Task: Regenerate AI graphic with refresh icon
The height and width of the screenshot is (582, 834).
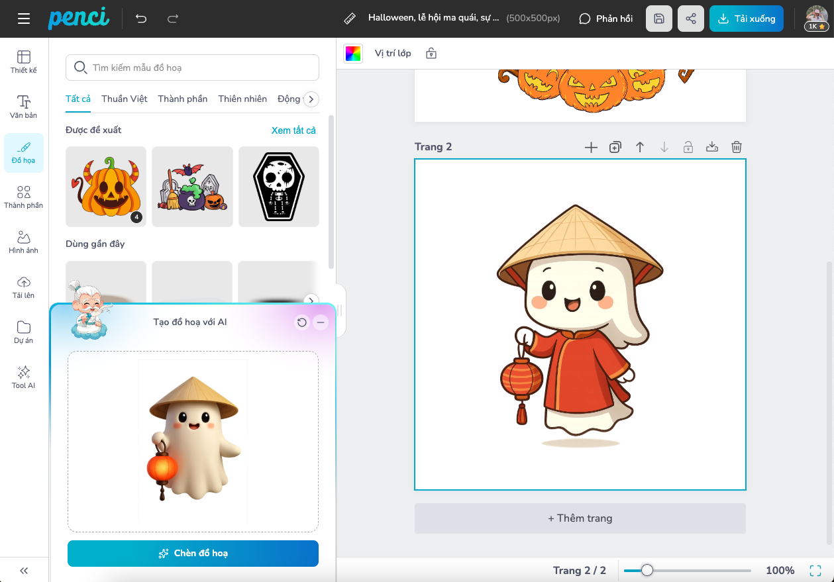Action: coord(302,322)
